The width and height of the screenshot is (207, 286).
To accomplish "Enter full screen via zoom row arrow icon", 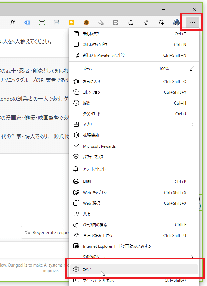I will point(192,68).
